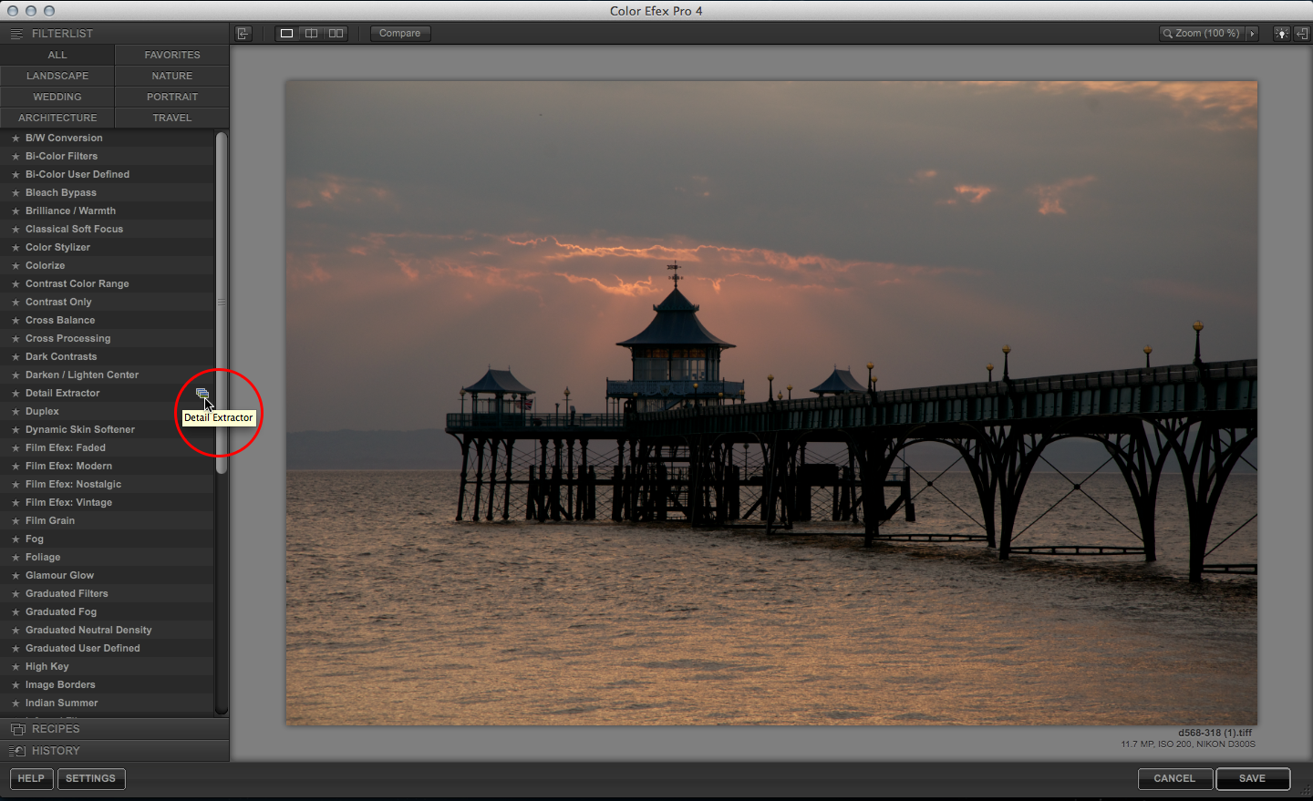Click star icon beside High Key

[x=16, y=667]
